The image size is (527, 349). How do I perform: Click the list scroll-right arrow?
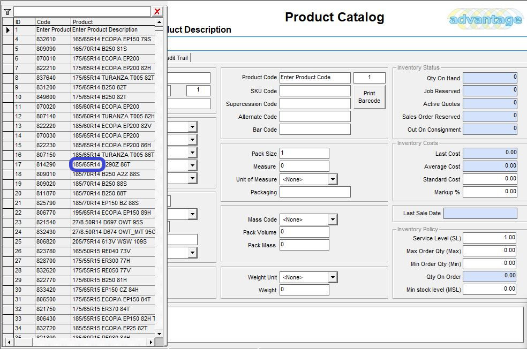tap(150, 342)
